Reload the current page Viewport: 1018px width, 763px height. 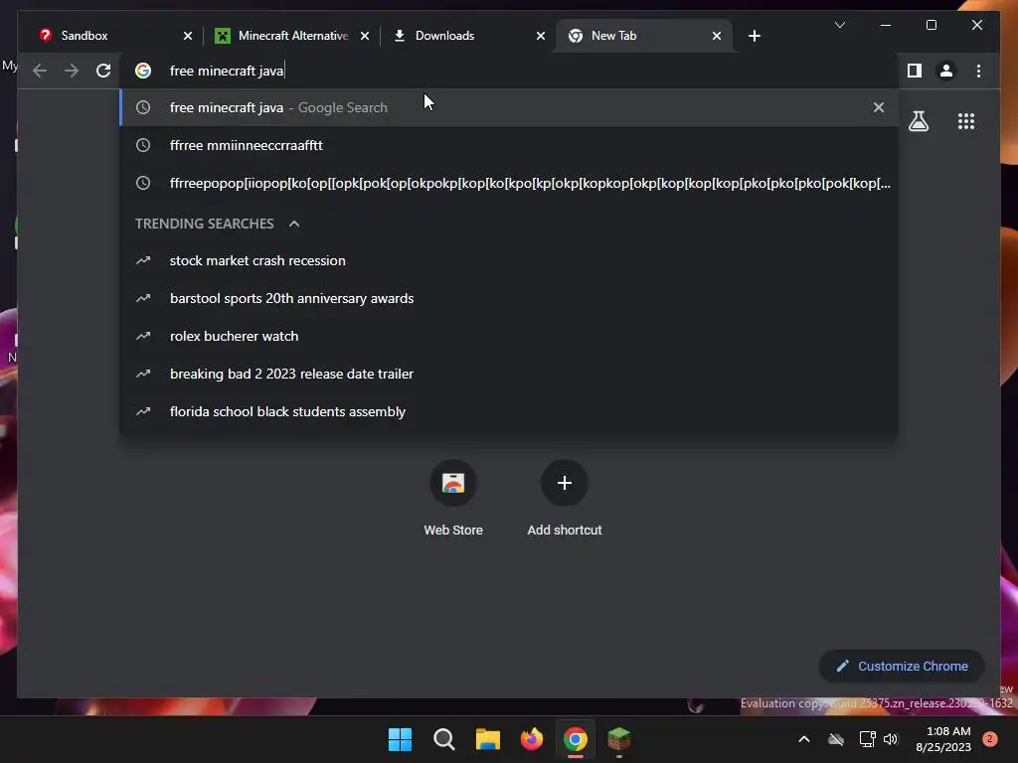(x=103, y=71)
